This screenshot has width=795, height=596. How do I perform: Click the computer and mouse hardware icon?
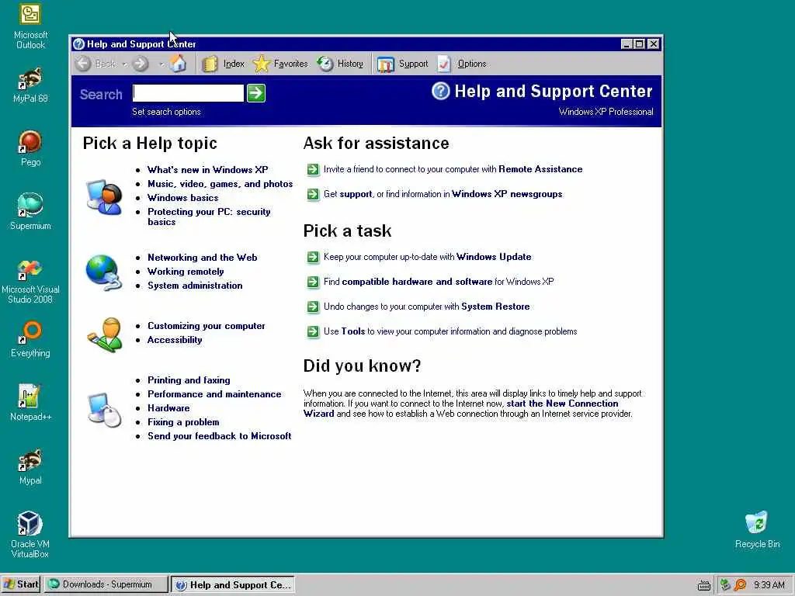105,410
